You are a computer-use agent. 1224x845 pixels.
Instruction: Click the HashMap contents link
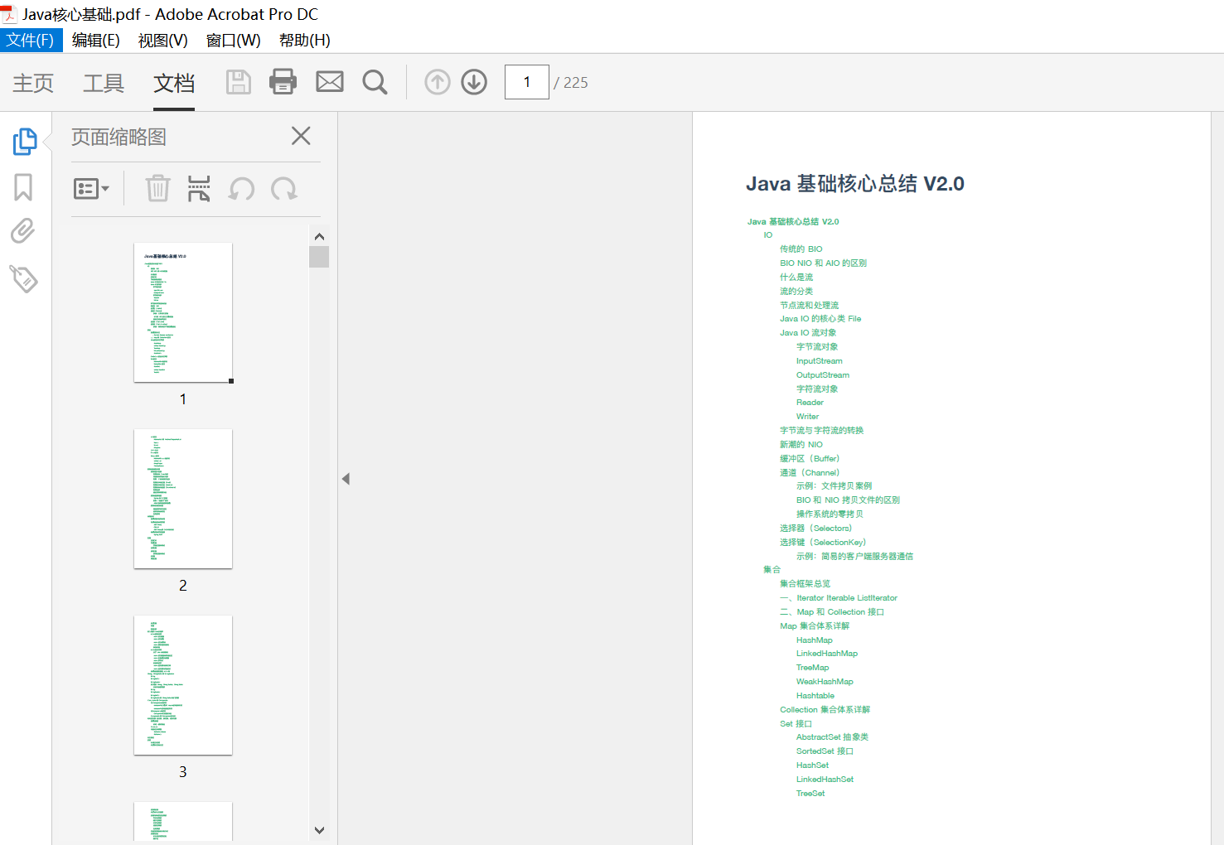coord(815,640)
